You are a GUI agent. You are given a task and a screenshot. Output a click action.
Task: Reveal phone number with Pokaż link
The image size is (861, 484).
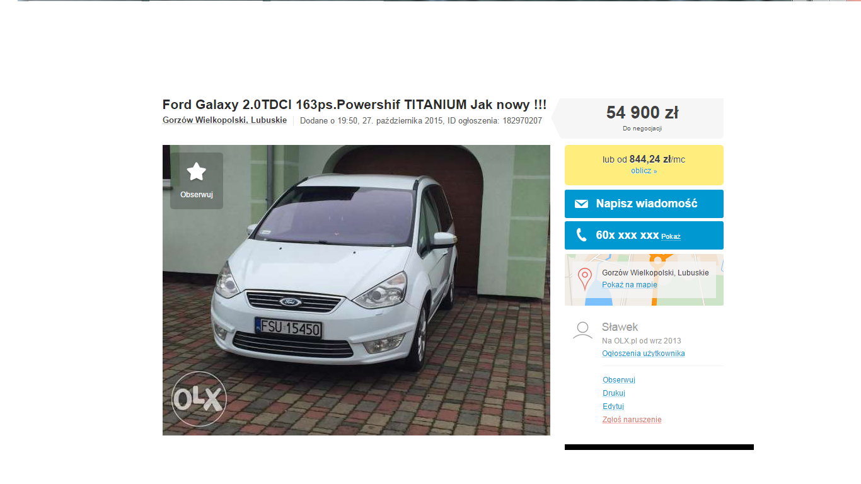click(671, 236)
